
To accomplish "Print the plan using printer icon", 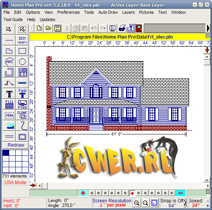I will [x=122, y=28].
